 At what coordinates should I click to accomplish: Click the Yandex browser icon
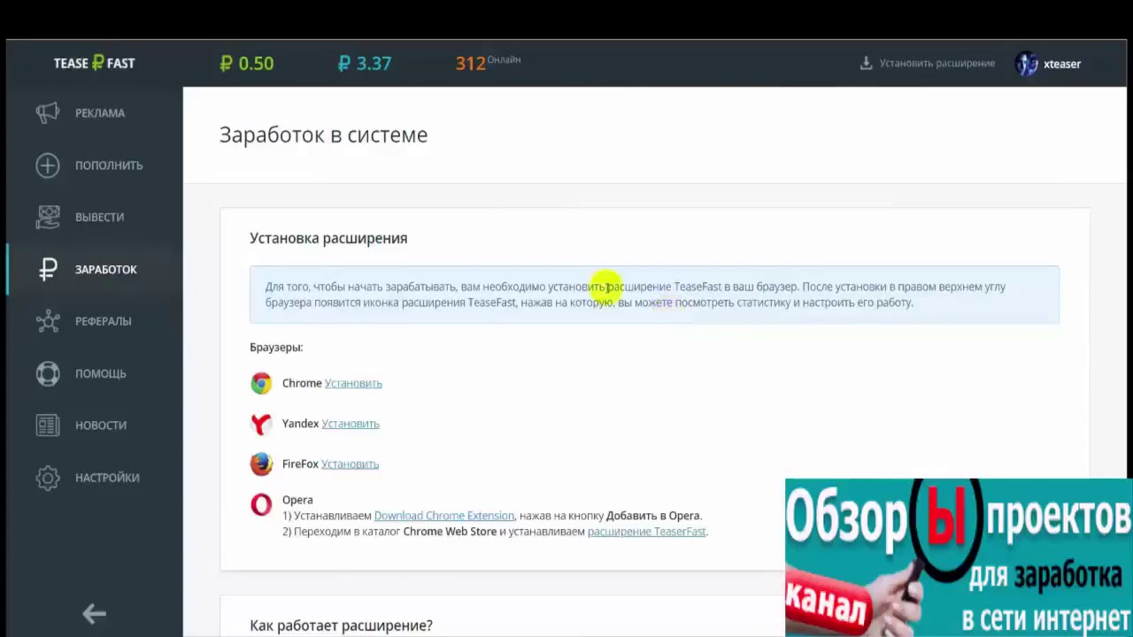[x=261, y=424]
